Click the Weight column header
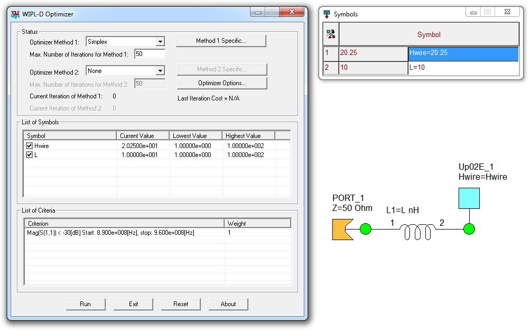Image resolution: width=531 pixels, height=330 pixels. pyautogui.click(x=257, y=223)
